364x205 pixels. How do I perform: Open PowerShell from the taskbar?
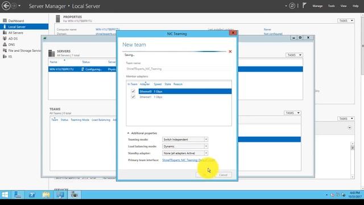point(32,195)
